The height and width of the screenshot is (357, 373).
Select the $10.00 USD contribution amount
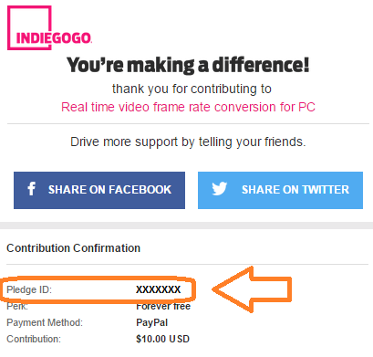click(162, 339)
